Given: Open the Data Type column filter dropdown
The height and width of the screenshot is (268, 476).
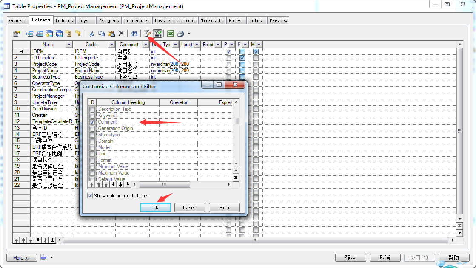Looking at the screenshot, I should 175,45.
